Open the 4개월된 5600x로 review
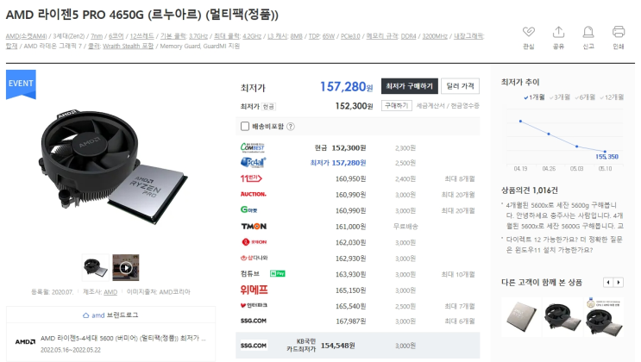This screenshot has width=641, height=362. tap(564, 215)
